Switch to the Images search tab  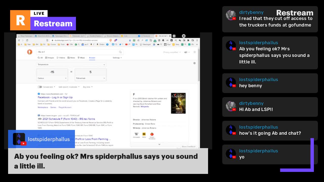coord(50,58)
